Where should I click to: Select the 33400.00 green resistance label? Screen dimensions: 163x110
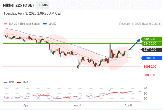click(152, 43)
